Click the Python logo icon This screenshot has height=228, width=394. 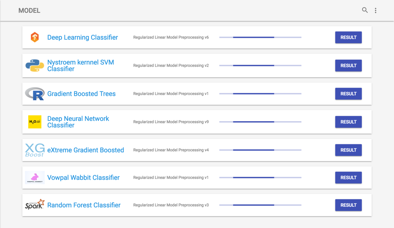click(35, 66)
